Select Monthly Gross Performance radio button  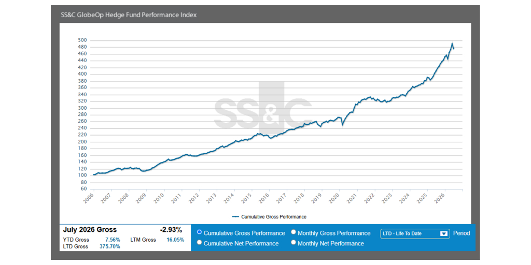(x=294, y=232)
